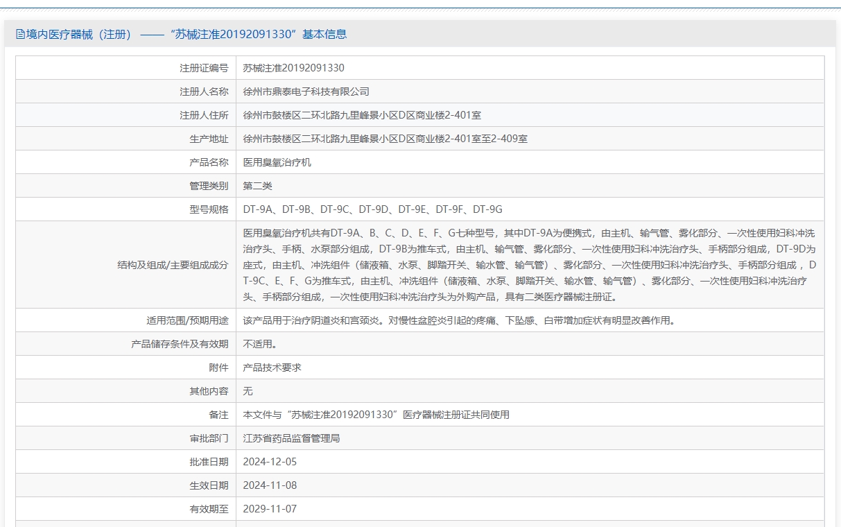Select registration number 苏械注准20192091330 value

pyautogui.click(x=293, y=68)
